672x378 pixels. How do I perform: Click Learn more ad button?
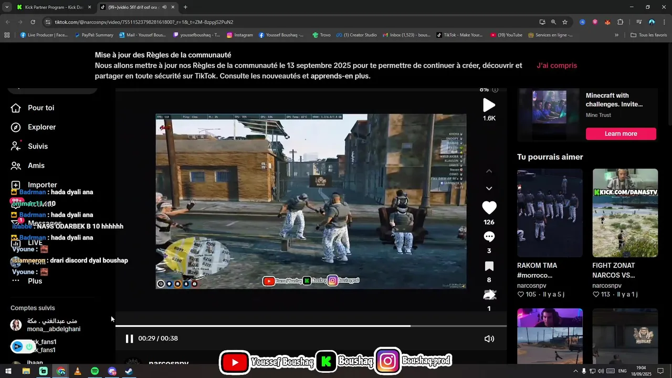pyautogui.click(x=621, y=134)
